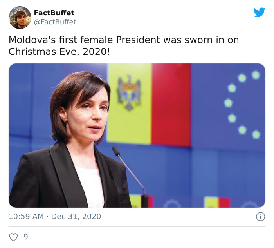Click the FactBuffet display name

[x=54, y=13]
